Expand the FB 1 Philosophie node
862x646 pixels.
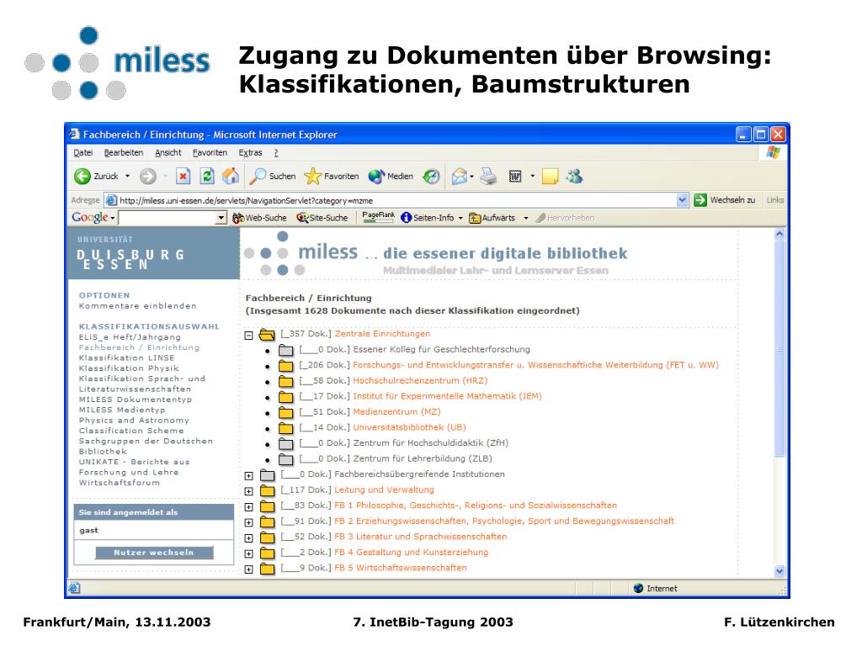tap(249, 507)
